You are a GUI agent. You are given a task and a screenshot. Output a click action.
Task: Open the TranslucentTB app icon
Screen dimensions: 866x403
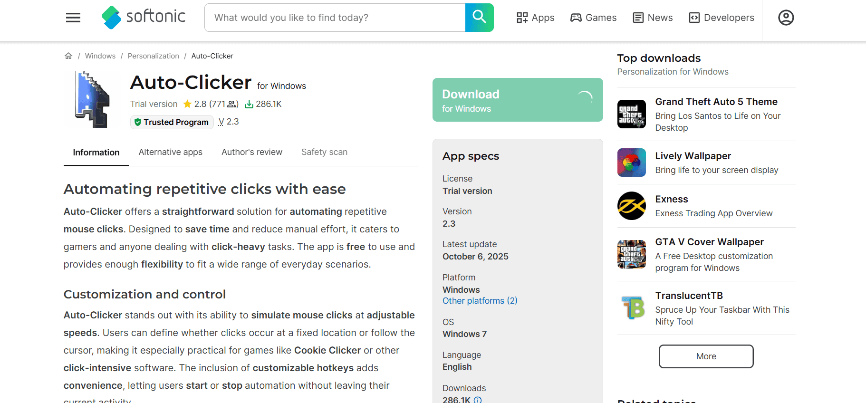coord(631,308)
